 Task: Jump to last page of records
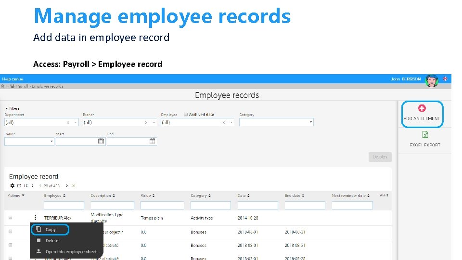(x=74, y=185)
